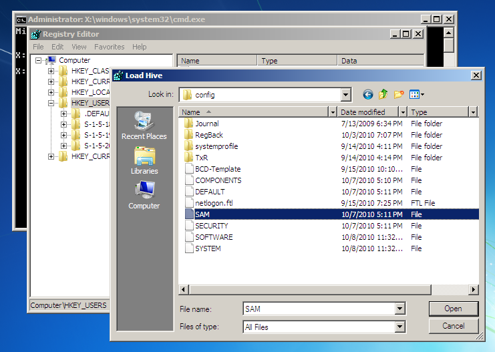The image size is (495, 352).
Task: Collapse the HKEY_USERS tree node
Action: click(51, 103)
